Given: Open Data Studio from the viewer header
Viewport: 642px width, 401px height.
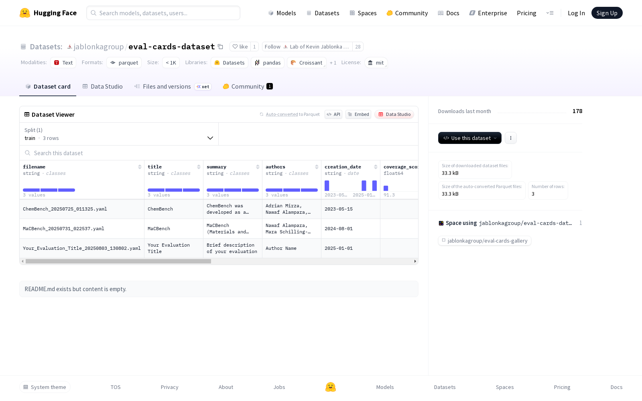Looking at the screenshot, I should pyautogui.click(x=394, y=114).
